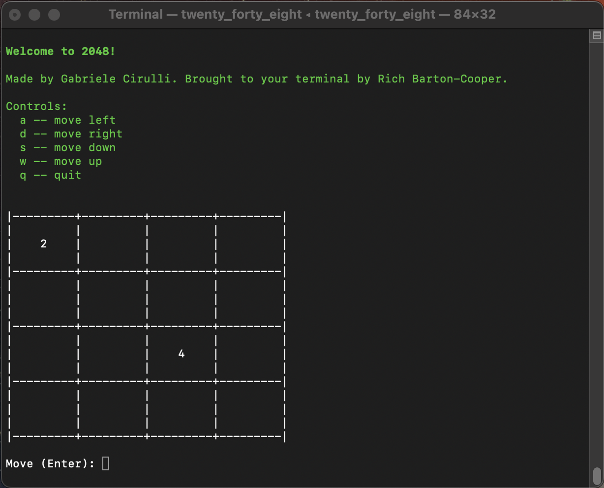Click the red close traffic light

click(15, 14)
